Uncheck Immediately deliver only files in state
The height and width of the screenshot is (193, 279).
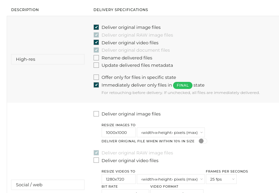pos(96,85)
